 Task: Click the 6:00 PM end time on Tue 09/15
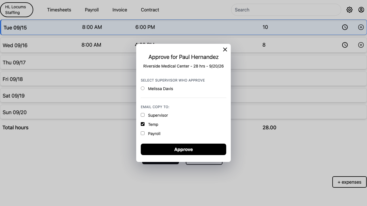[145, 27]
